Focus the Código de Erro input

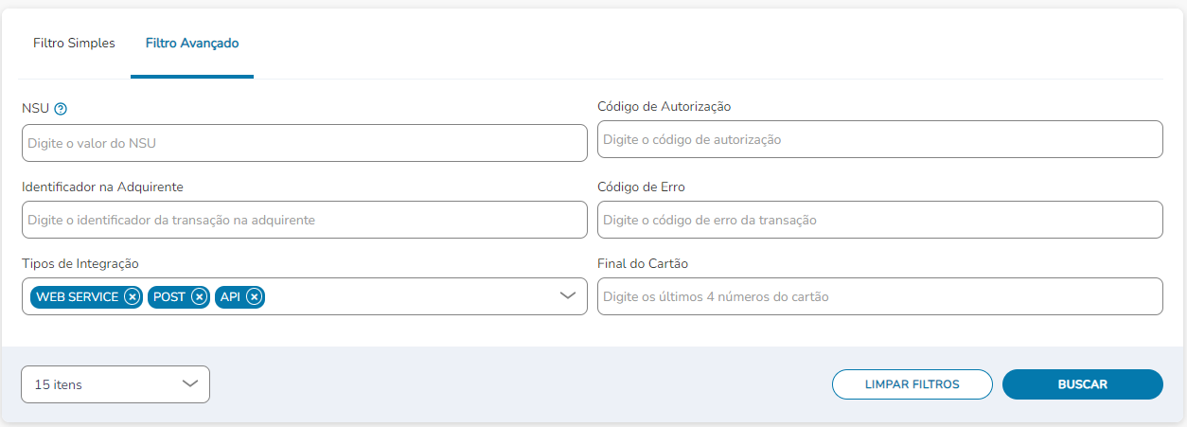(x=880, y=220)
